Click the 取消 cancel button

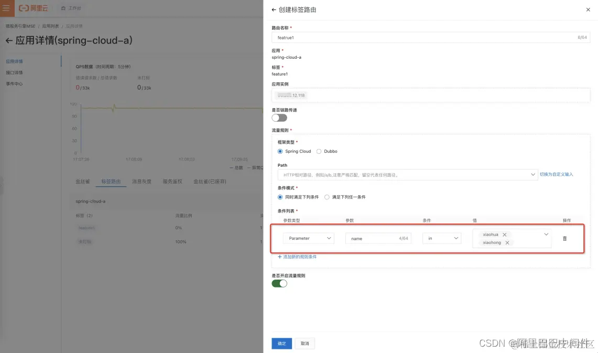click(305, 344)
